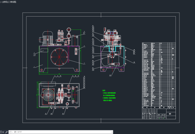The height and width of the screenshot is (134, 195).
Task: Show recent commands list dropdown
Action: click(x=11, y=132)
